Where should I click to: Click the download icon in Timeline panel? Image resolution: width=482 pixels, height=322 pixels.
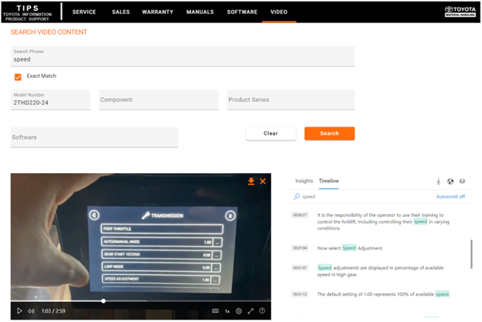point(438,181)
